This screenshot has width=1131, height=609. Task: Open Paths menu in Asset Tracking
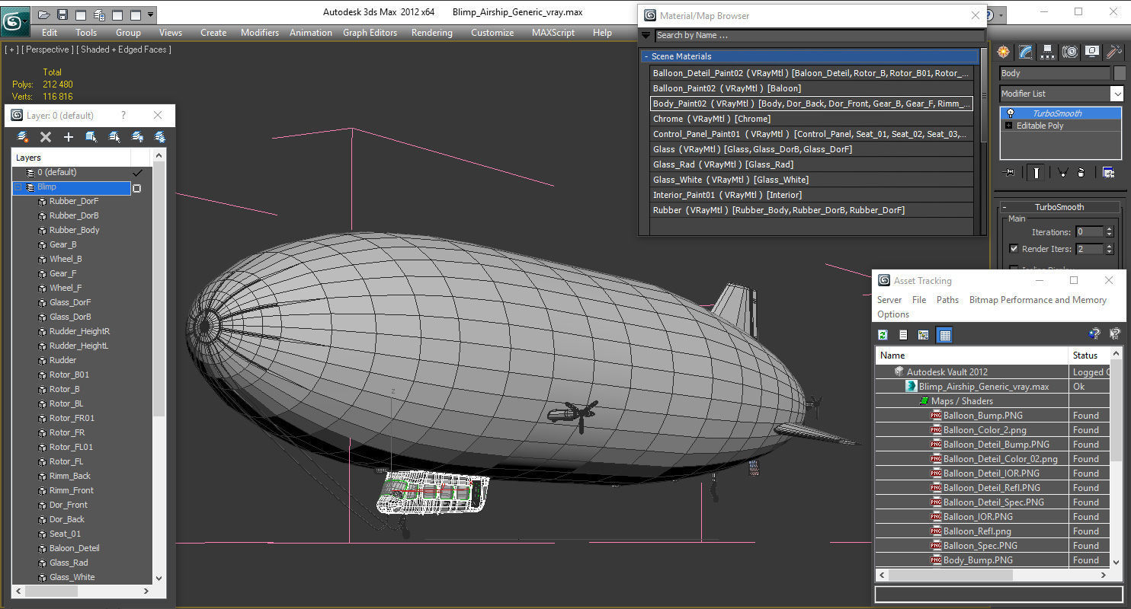pos(947,300)
